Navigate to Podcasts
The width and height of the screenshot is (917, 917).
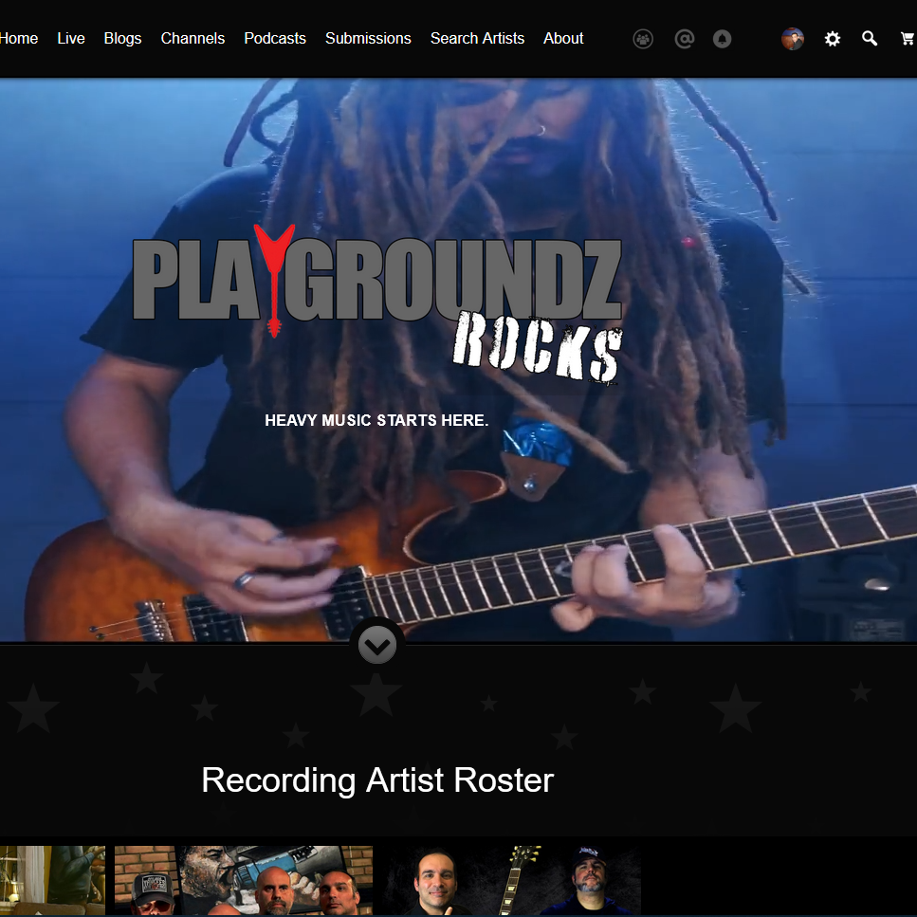click(275, 39)
